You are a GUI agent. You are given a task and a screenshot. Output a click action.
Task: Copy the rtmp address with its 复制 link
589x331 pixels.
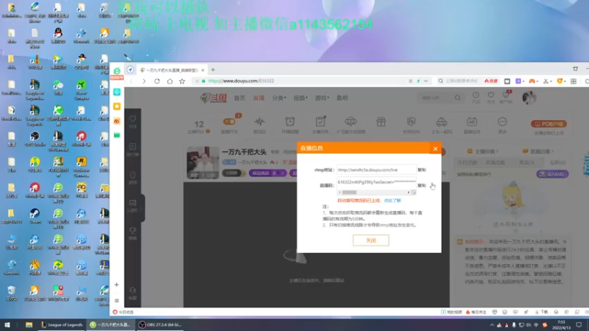coord(421,170)
